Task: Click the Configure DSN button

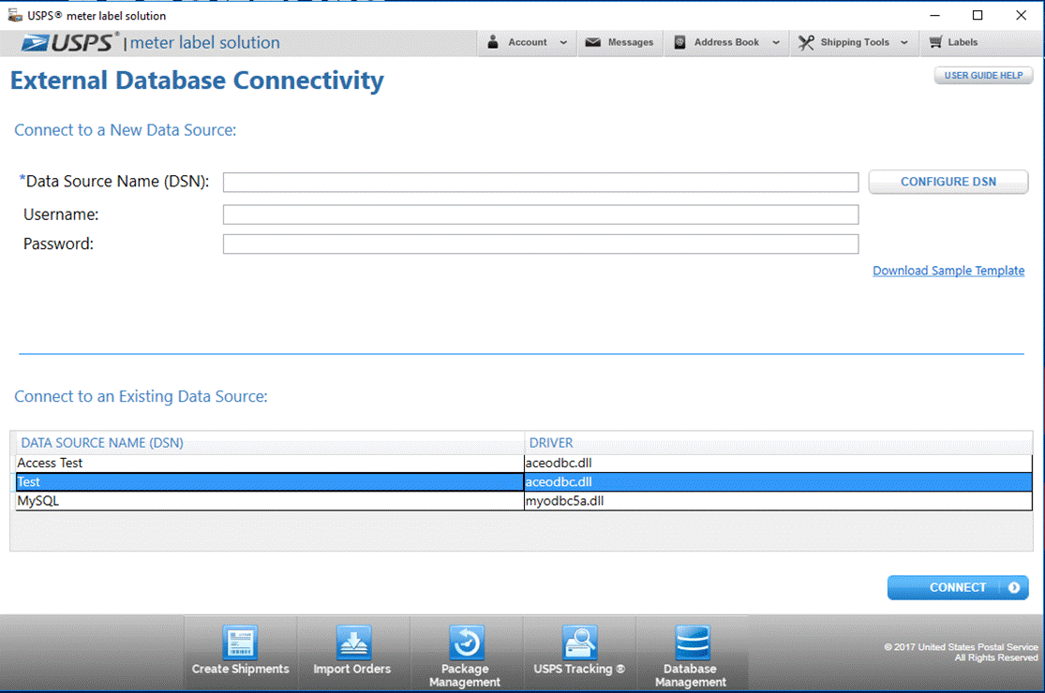Action: [948, 182]
